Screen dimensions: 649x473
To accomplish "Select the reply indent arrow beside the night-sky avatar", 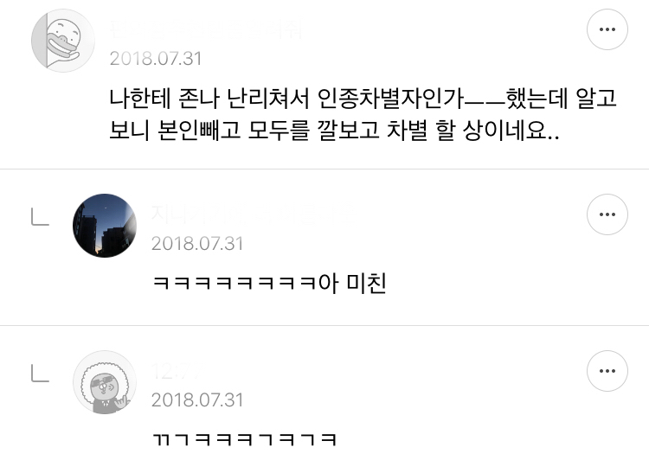I will coord(40,217).
